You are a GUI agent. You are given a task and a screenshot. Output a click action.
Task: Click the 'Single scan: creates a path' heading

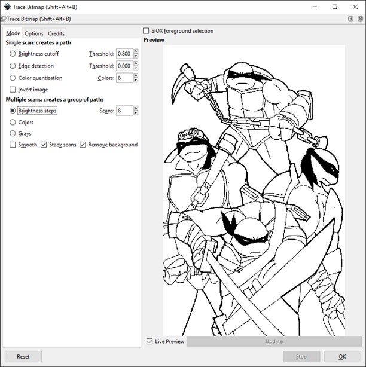[38, 42]
